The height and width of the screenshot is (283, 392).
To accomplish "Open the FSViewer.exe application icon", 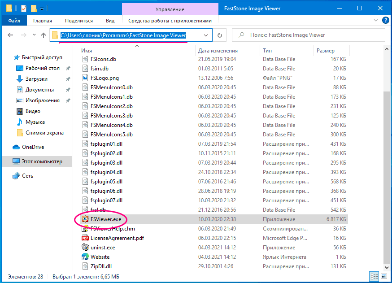I will (x=85, y=219).
